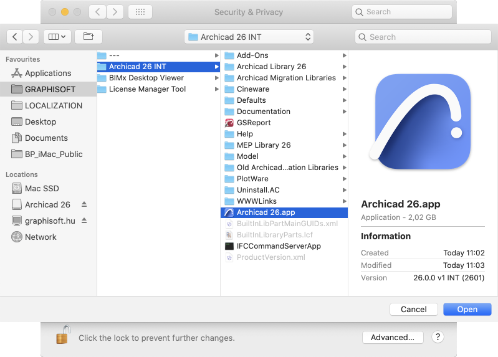Open Archicad Library 26 folder
The image size is (498, 357).
pyautogui.click(x=284, y=67)
